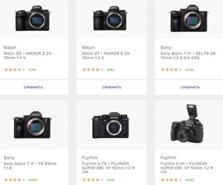Open Nikon Z6 + NIKKOR Z 24-70mm title
223x185 pixels.
pyautogui.click(x=28, y=56)
